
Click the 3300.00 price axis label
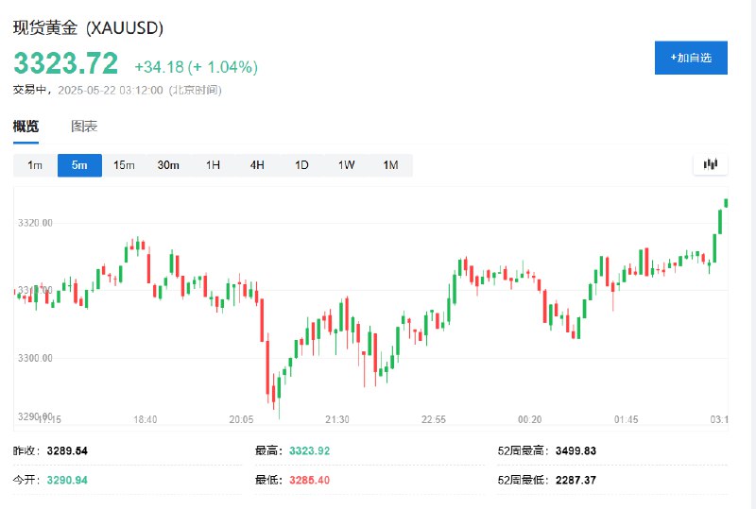click(x=35, y=358)
